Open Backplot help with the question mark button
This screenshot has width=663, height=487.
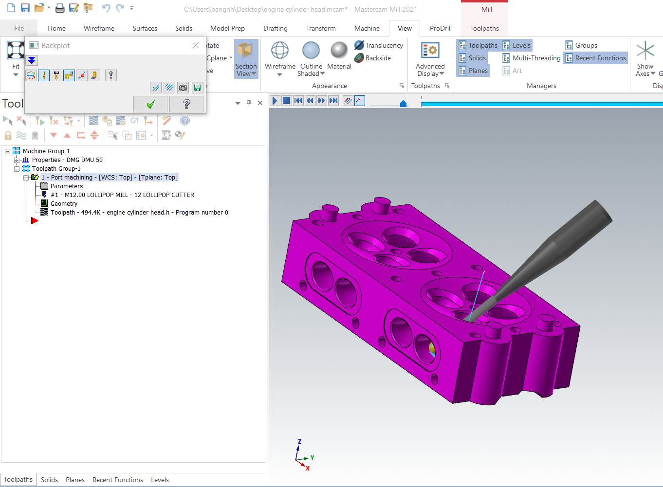pyautogui.click(x=186, y=104)
